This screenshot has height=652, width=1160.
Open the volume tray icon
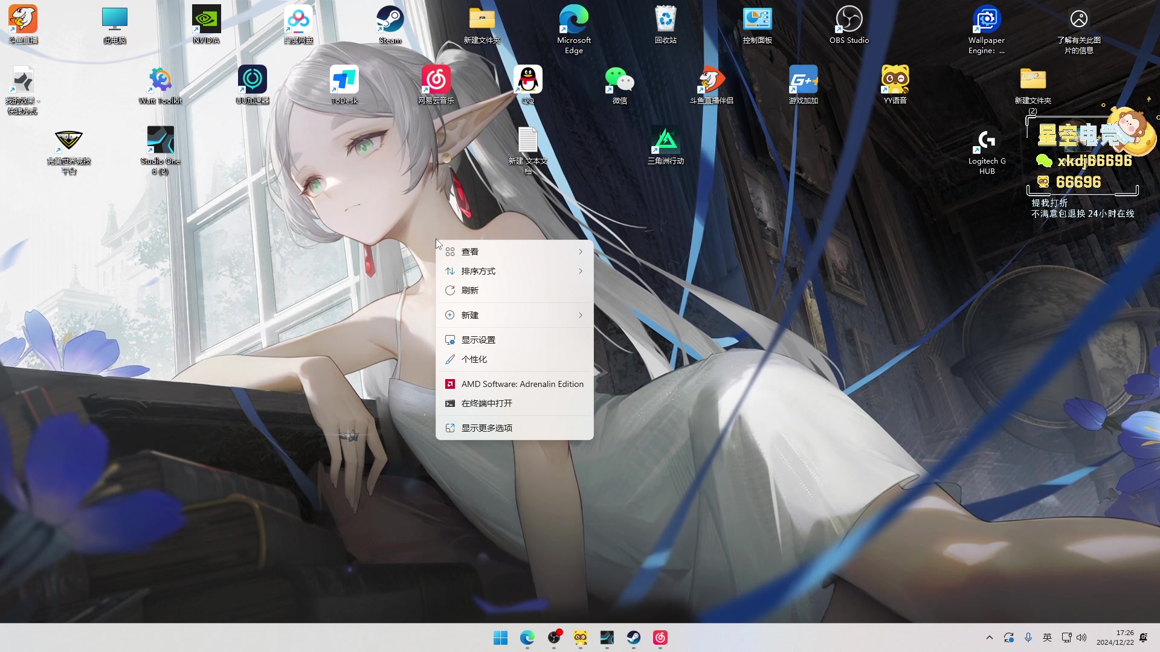(x=1081, y=638)
